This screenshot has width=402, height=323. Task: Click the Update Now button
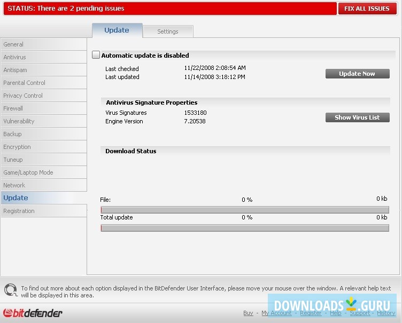pyautogui.click(x=358, y=74)
